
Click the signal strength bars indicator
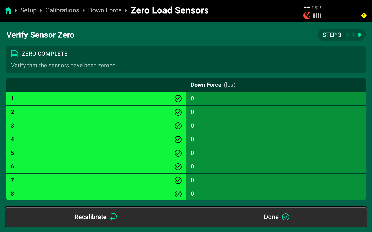pyautogui.click(x=316, y=16)
